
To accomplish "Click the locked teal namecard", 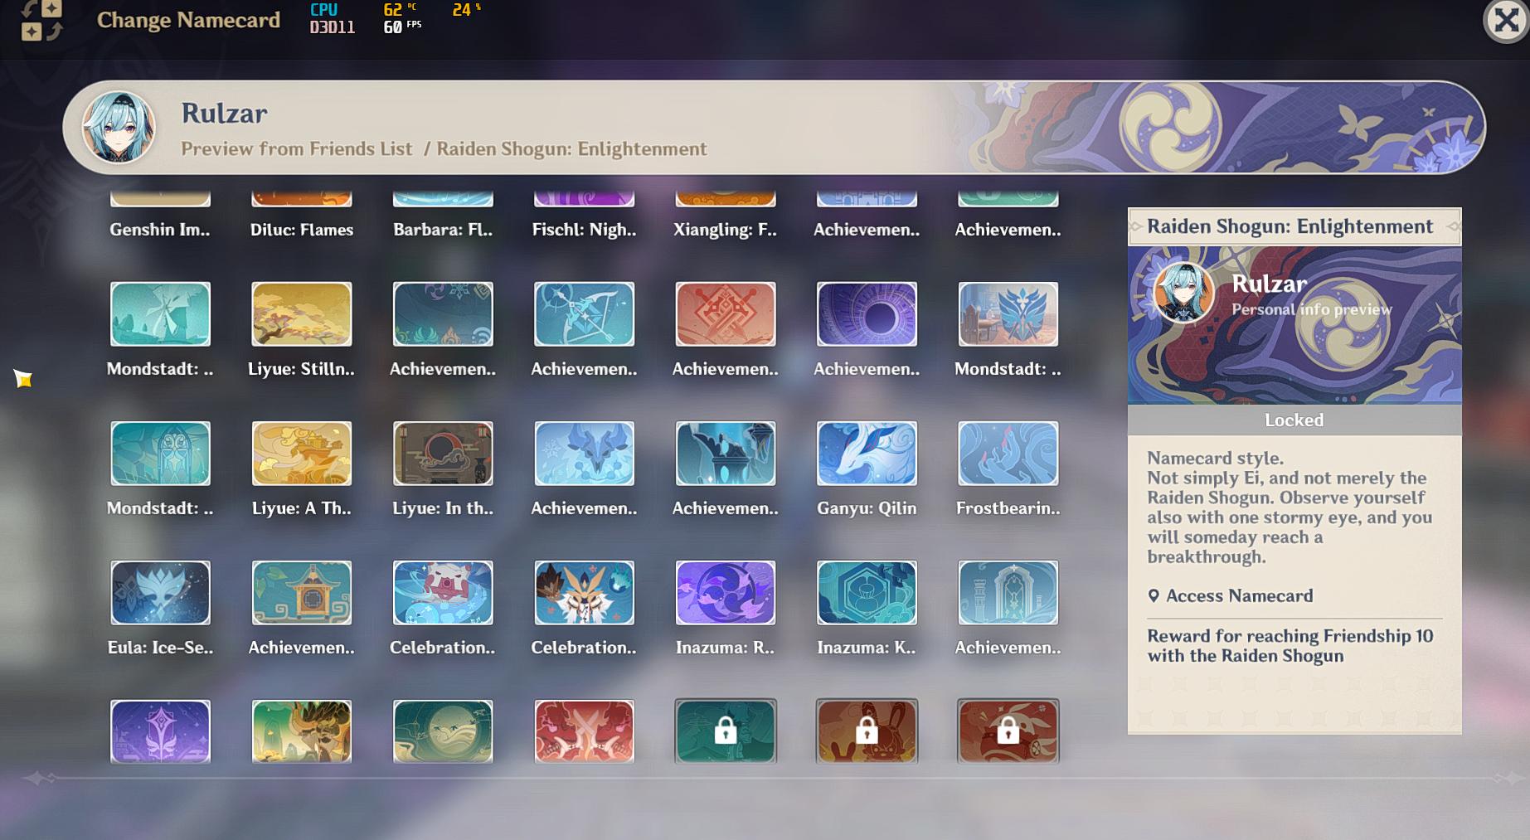I will (x=726, y=731).
